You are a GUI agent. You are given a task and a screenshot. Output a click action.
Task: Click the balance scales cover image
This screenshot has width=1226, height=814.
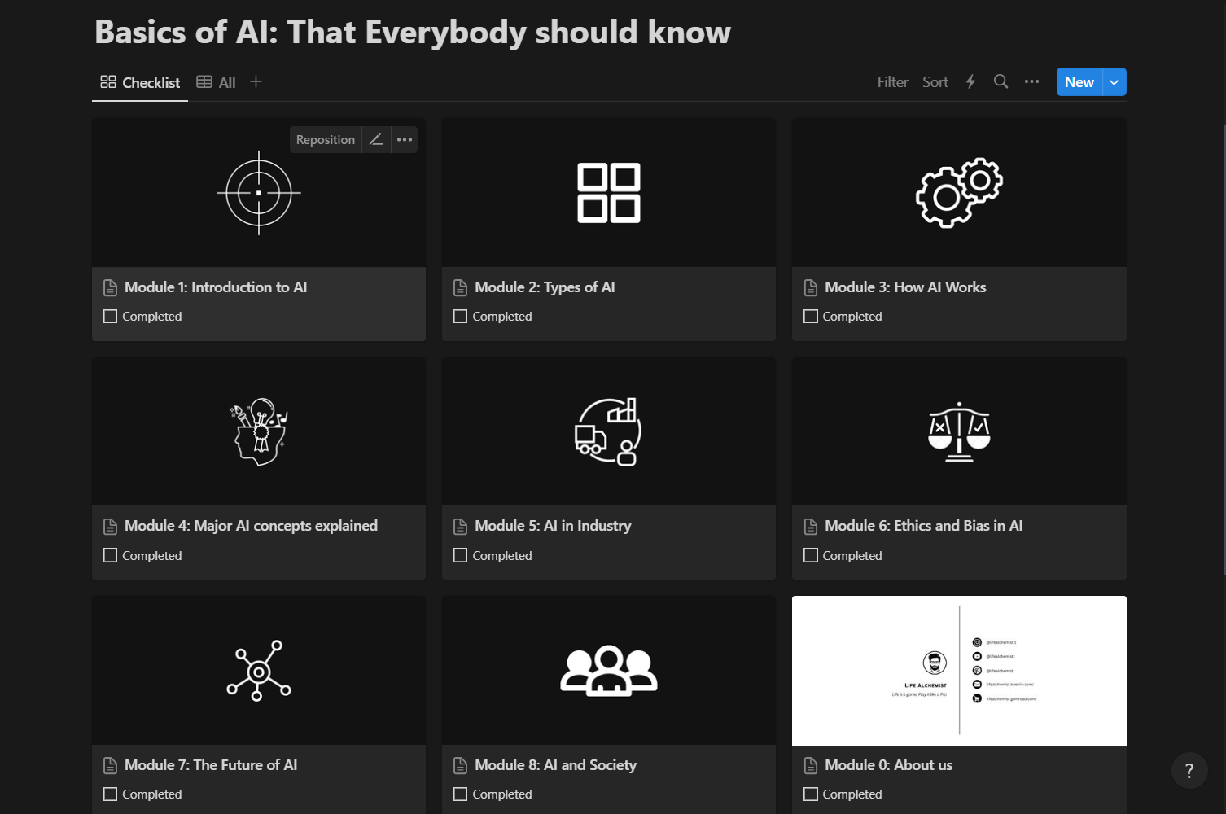tap(959, 431)
